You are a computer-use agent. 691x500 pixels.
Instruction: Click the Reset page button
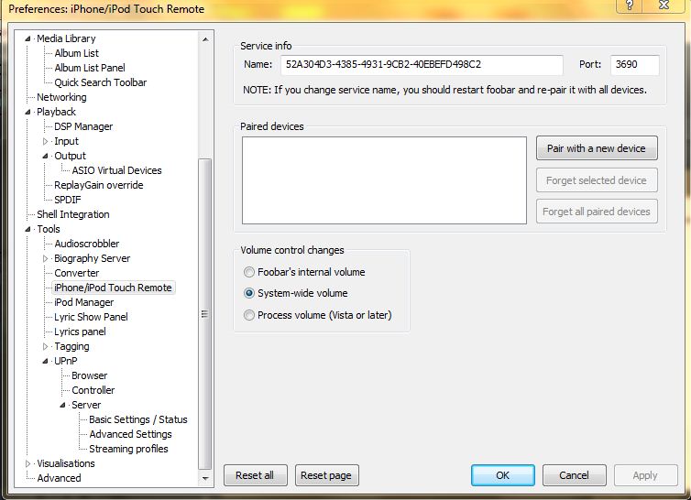[326, 475]
